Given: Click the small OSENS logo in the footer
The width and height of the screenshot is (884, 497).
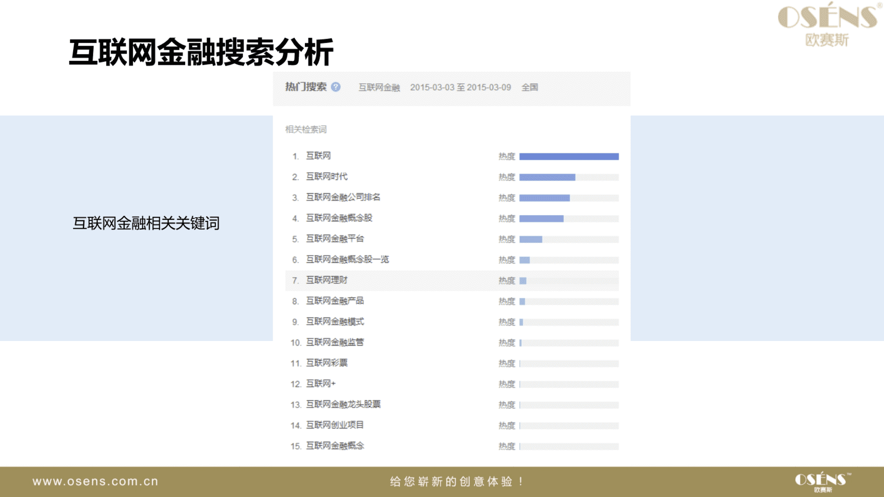Looking at the screenshot, I should (x=823, y=482).
